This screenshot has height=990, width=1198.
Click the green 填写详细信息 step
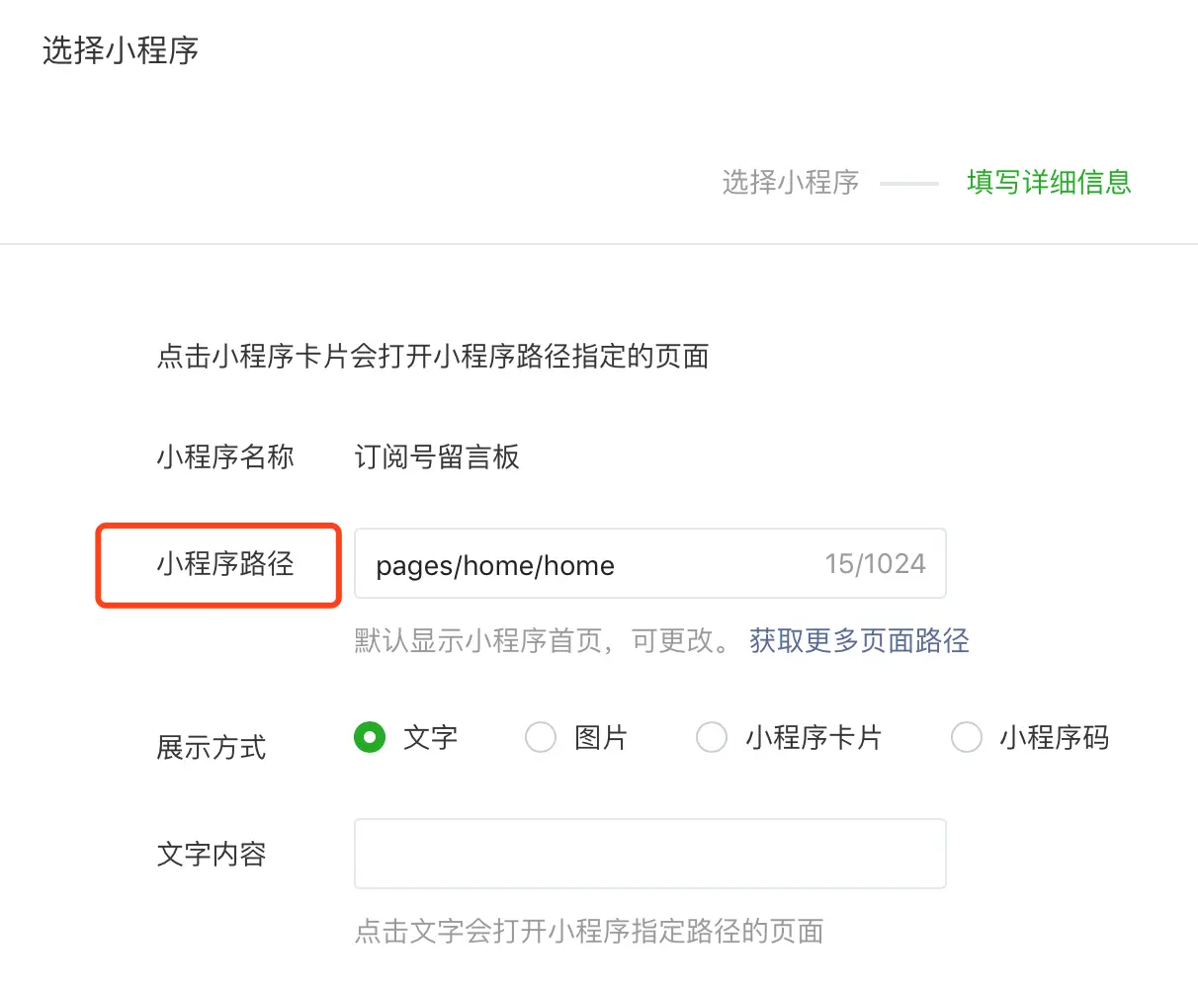(1049, 182)
